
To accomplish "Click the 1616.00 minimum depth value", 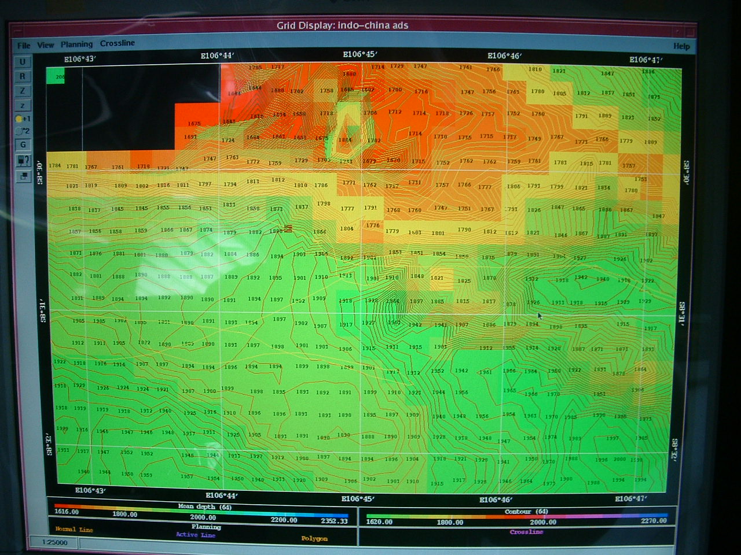I will 67,512.
